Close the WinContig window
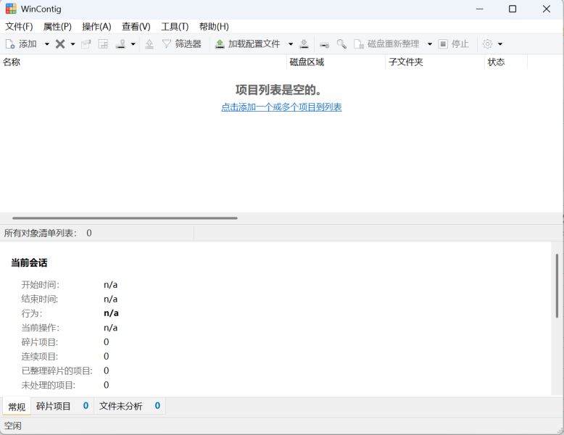Image resolution: width=564 pixels, height=435 pixels. 547,9
